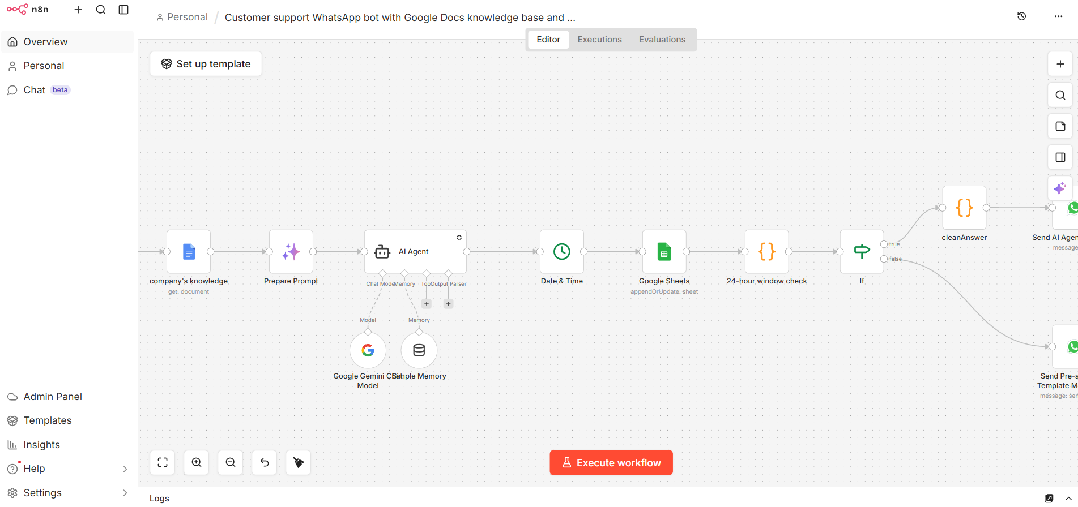Select the Simple Memory node
The image size is (1078, 507).
(419, 350)
